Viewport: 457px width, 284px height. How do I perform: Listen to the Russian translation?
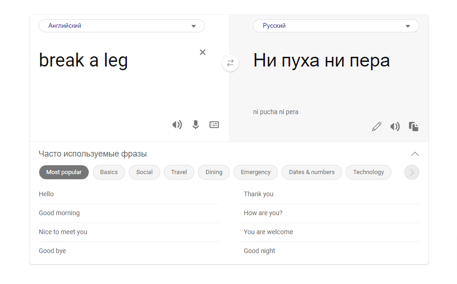click(x=395, y=127)
